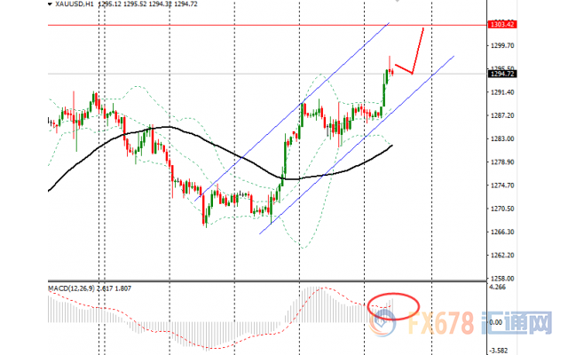Select the MACD(12,26,9) indicator label
The width and height of the screenshot is (568, 355).
point(72,288)
